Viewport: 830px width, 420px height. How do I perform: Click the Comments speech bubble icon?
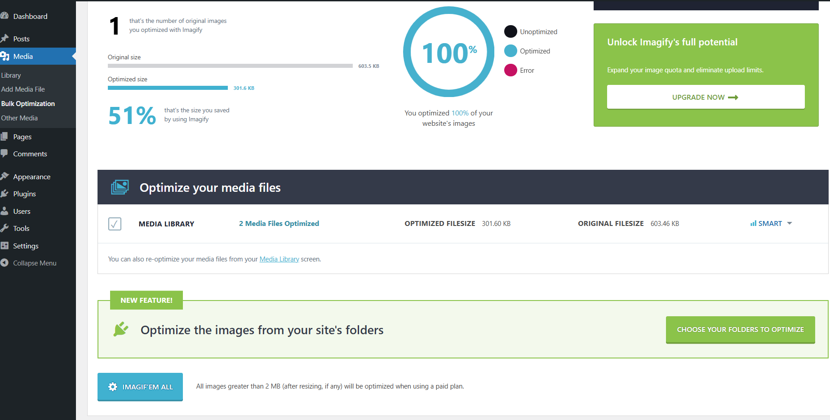[x=4, y=154]
